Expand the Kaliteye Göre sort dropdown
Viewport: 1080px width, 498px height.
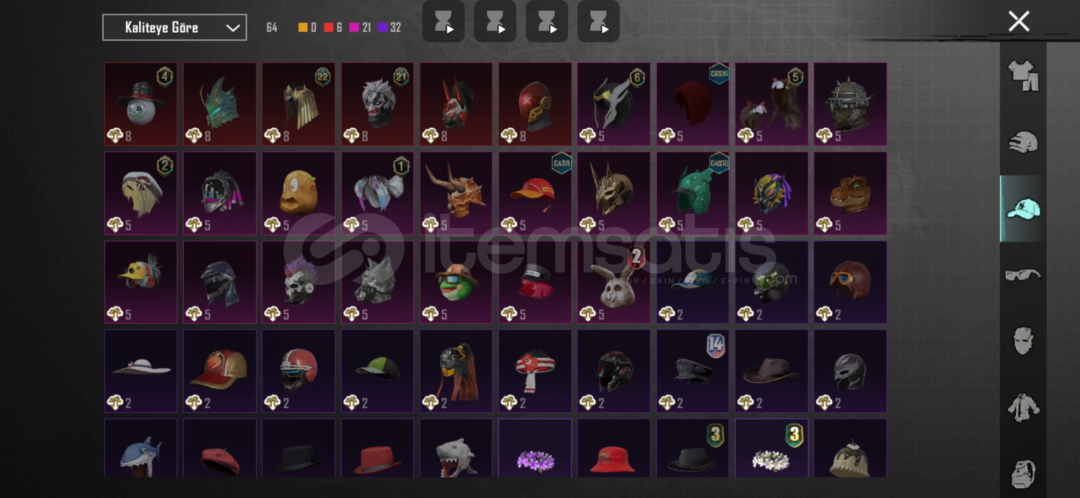(x=174, y=28)
